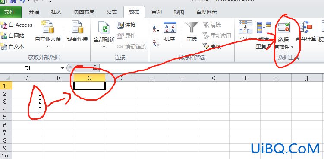Switch to the Formulas (公式) tab
Screen dimensions: 324x159
pyautogui.click(x=112, y=12)
